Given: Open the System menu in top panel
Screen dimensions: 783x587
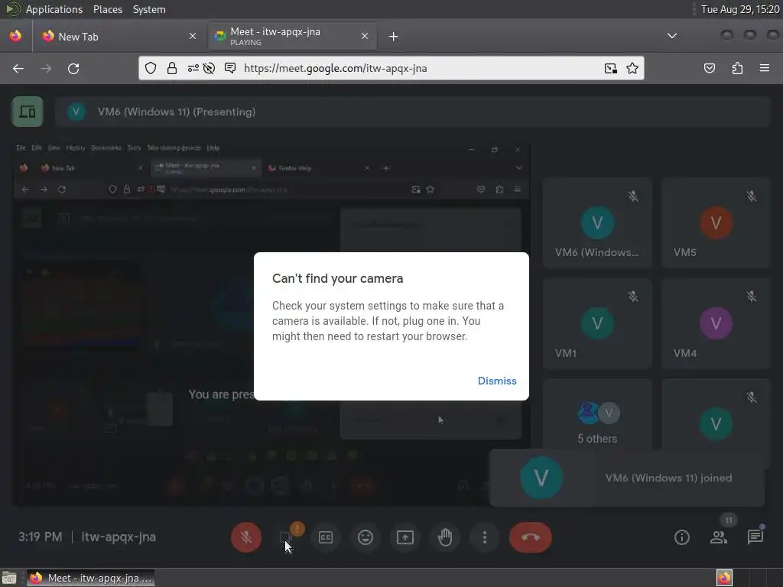Looking at the screenshot, I should click(149, 9).
